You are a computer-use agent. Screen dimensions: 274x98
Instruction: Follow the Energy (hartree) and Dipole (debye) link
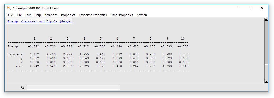coord(40,22)
